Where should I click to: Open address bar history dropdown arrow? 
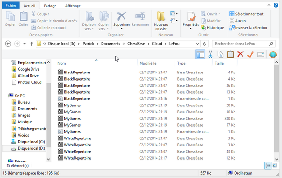[197, 44]
